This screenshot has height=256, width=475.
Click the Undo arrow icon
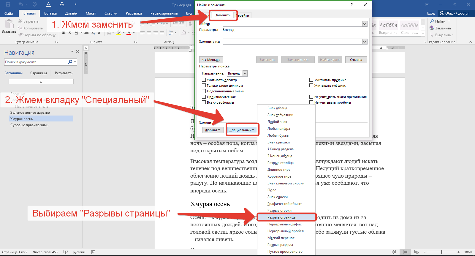point(20,4)
